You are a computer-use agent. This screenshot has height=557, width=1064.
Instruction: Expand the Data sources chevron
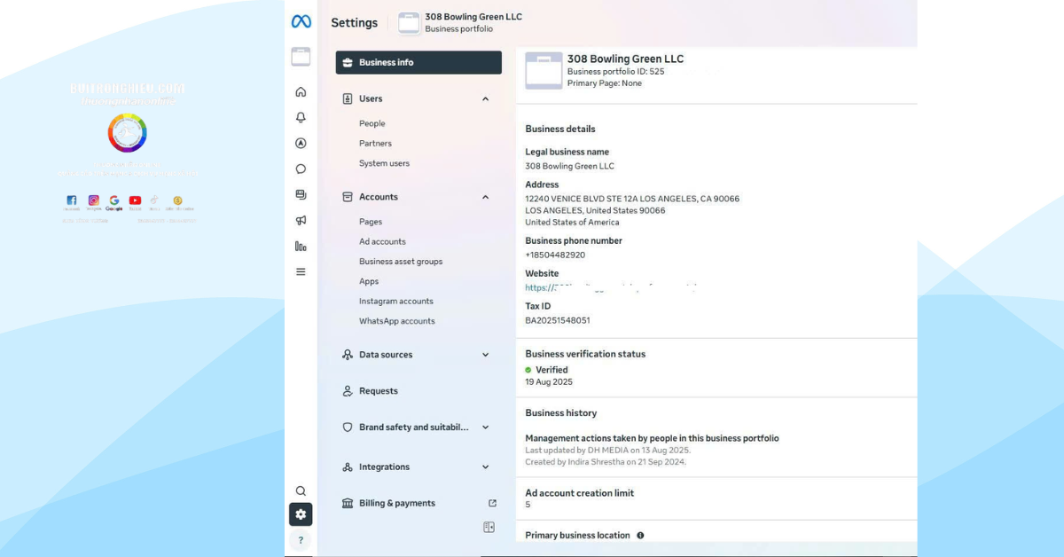pos(485,355)
